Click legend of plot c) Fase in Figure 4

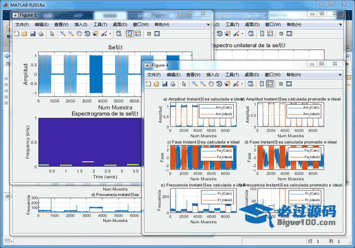click(218, 154)
